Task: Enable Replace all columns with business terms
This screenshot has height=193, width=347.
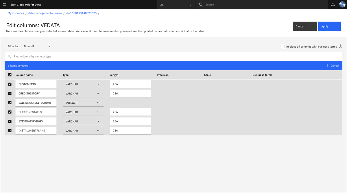Action: tap(283, 46)
